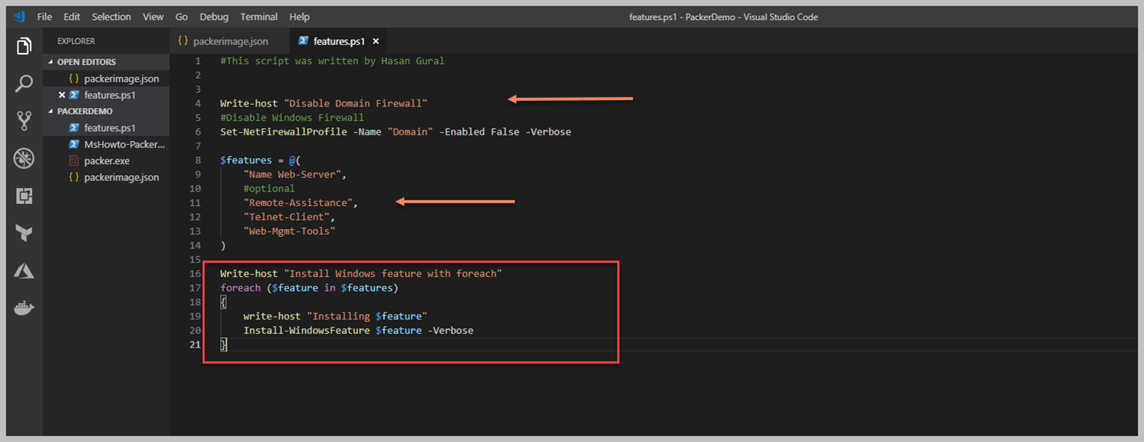Click line number 21 in the gutter
1144x442 pixels.
pyautogui.click(x=195, y=344)
